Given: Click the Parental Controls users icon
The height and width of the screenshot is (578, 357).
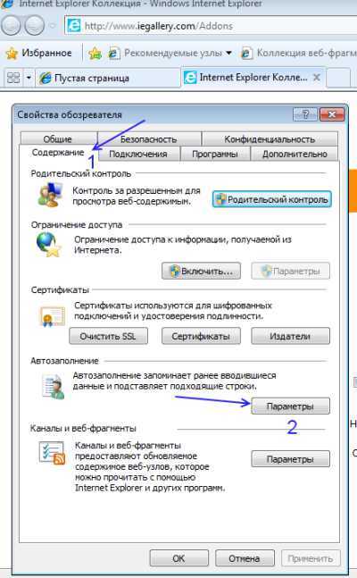Looking at the screenshot, I should coord(50,196).
